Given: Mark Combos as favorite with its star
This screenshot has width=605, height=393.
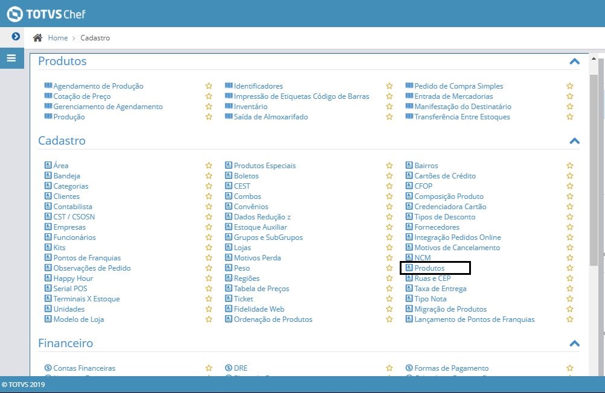Looking at the screenshot, I should [x=389, y=196].
